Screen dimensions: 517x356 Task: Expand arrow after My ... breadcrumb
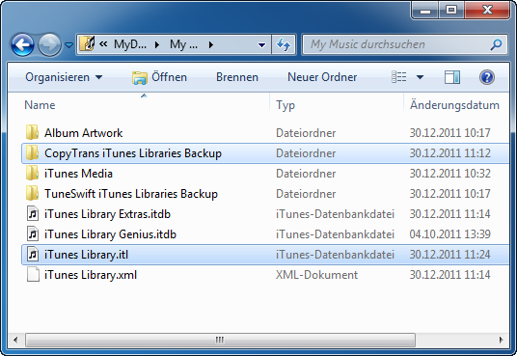pos(211,44)
